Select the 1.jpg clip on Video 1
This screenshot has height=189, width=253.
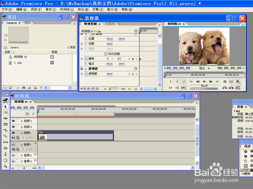76,135
